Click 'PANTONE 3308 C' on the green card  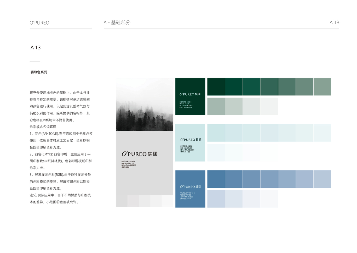point(185,102)
